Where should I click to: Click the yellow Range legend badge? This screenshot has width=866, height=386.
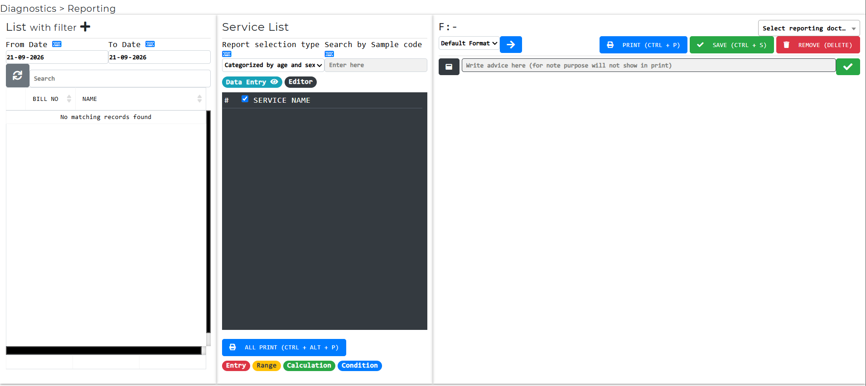pos(266,366)
